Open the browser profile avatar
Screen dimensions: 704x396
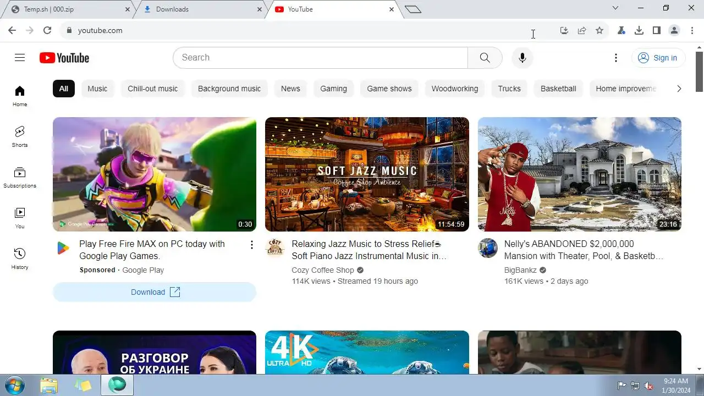pyautogui.click(x=674, y=30)
